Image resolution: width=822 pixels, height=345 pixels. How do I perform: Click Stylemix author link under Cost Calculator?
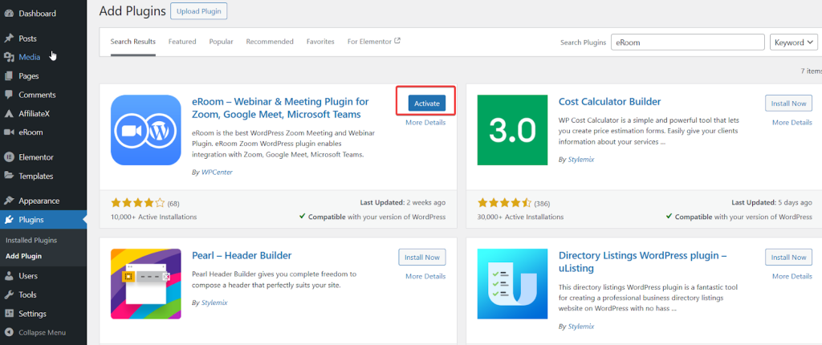click(x=581, y=159)
